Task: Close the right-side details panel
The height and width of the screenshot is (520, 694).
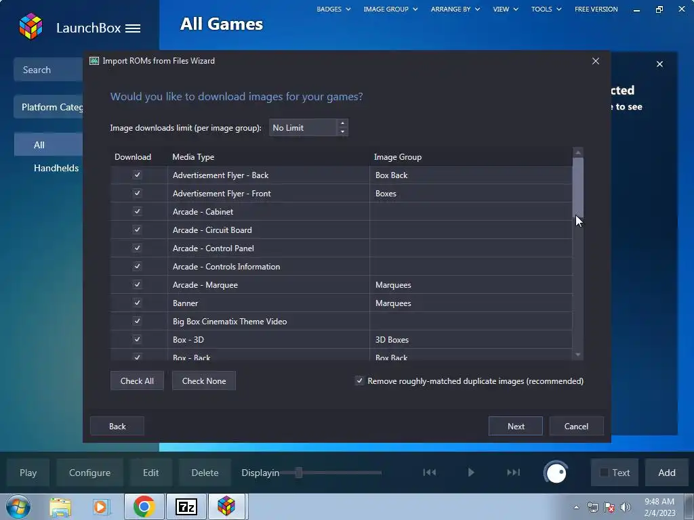Action: (x=659, y=64)
